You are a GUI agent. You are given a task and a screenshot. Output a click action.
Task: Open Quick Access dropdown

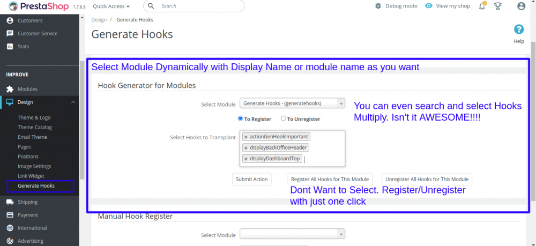111,6
